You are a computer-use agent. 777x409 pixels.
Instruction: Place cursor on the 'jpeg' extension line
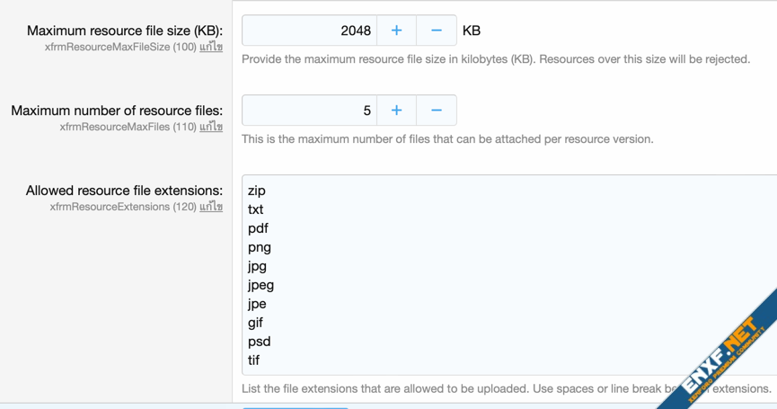click(261, 285)
